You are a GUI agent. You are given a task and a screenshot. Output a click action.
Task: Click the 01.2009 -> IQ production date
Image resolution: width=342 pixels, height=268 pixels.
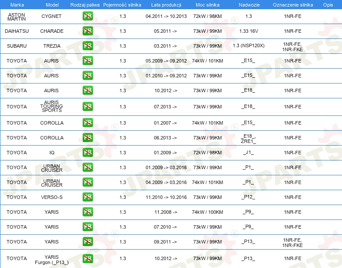click(165, 153)
